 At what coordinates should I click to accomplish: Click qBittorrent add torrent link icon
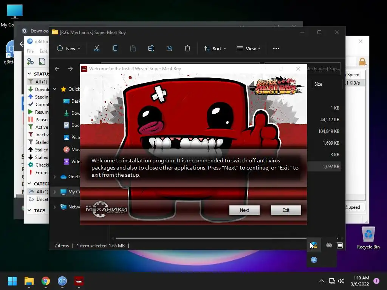(x=30, y=62)
